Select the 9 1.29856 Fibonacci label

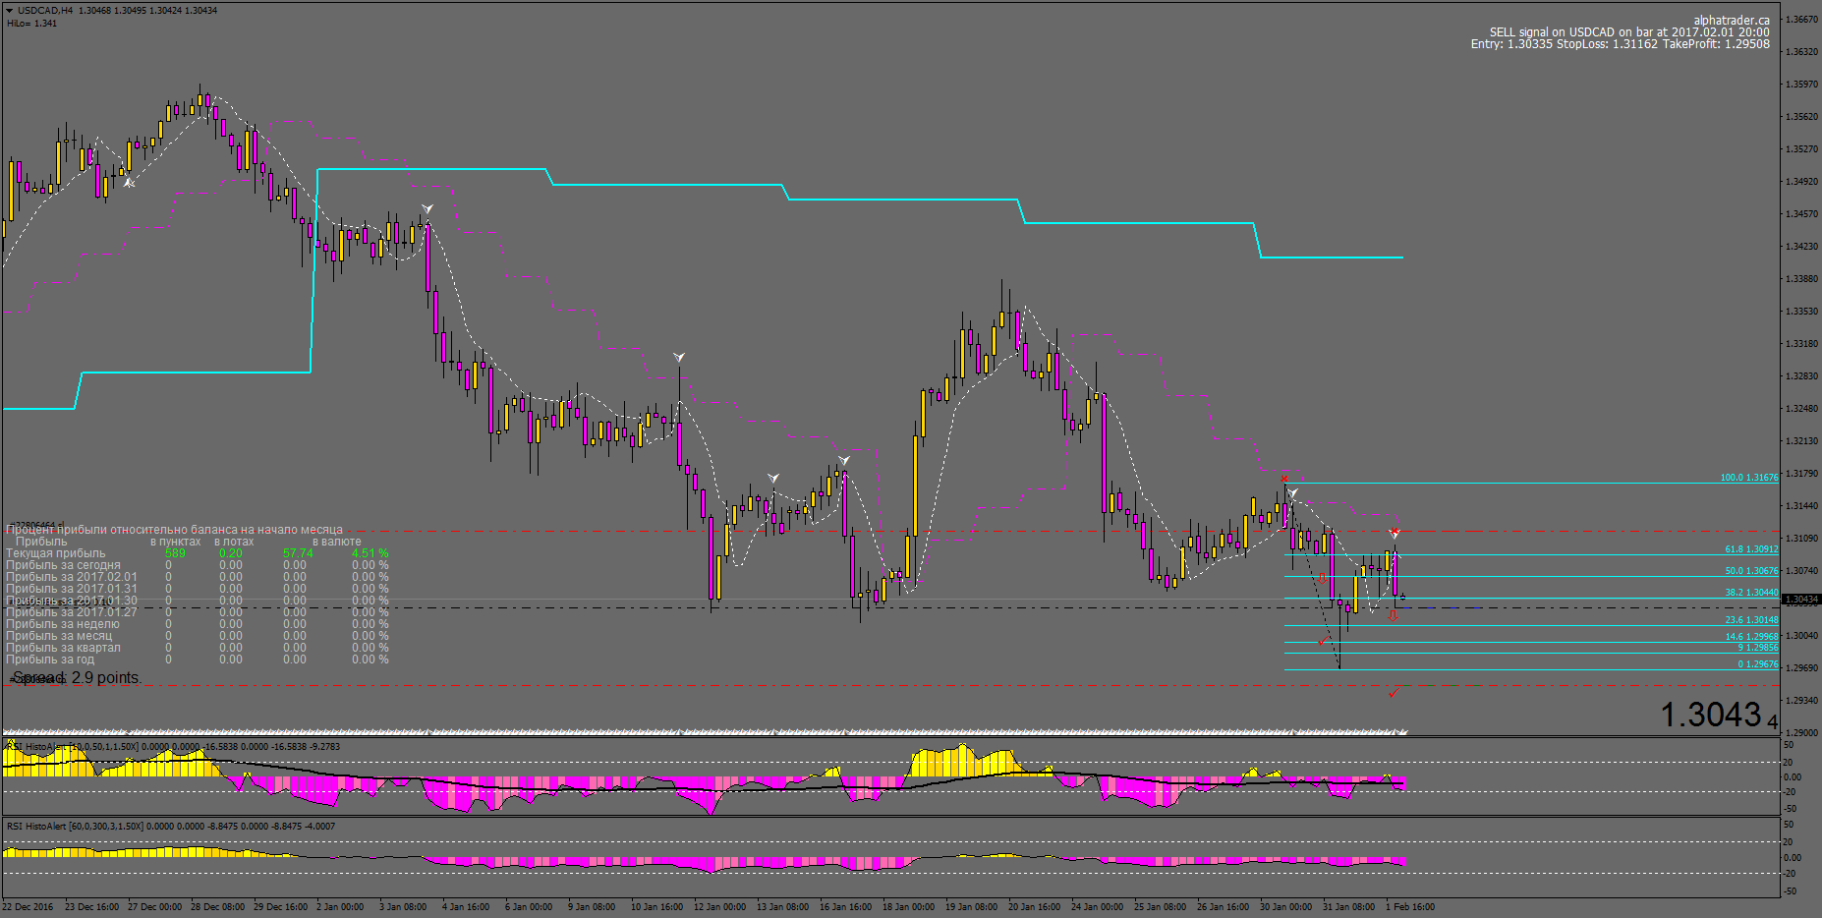click(x=1757, y=648)
